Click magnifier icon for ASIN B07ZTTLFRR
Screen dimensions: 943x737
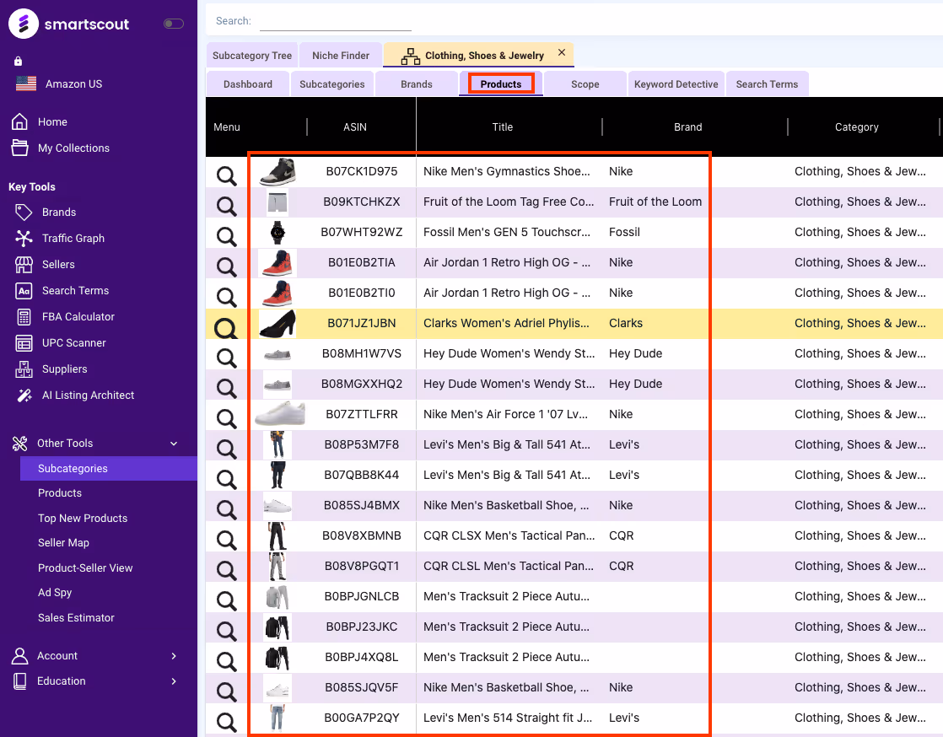tap(227, 418)
